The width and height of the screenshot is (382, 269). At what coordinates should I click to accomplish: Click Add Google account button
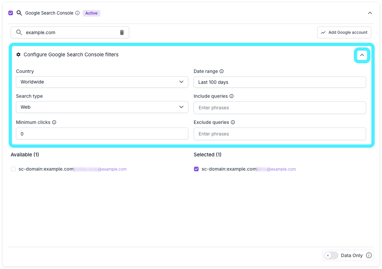344,32
